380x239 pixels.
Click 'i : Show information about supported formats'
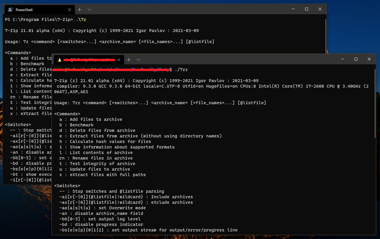click(117, 147)
